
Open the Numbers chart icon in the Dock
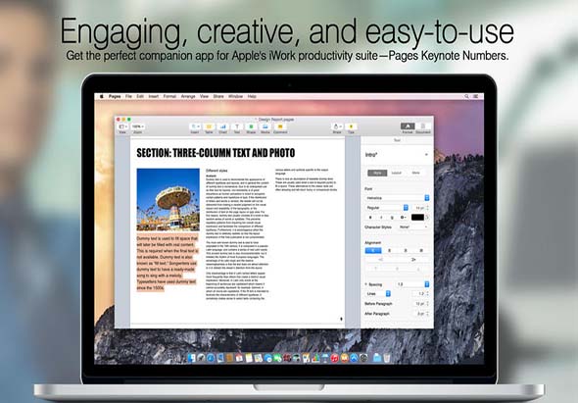315,358
